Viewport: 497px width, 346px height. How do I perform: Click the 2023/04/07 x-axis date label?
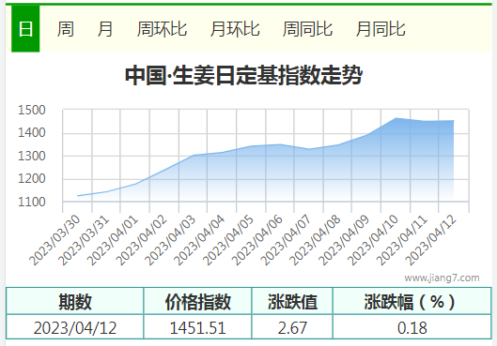click(x=287, y=240)
